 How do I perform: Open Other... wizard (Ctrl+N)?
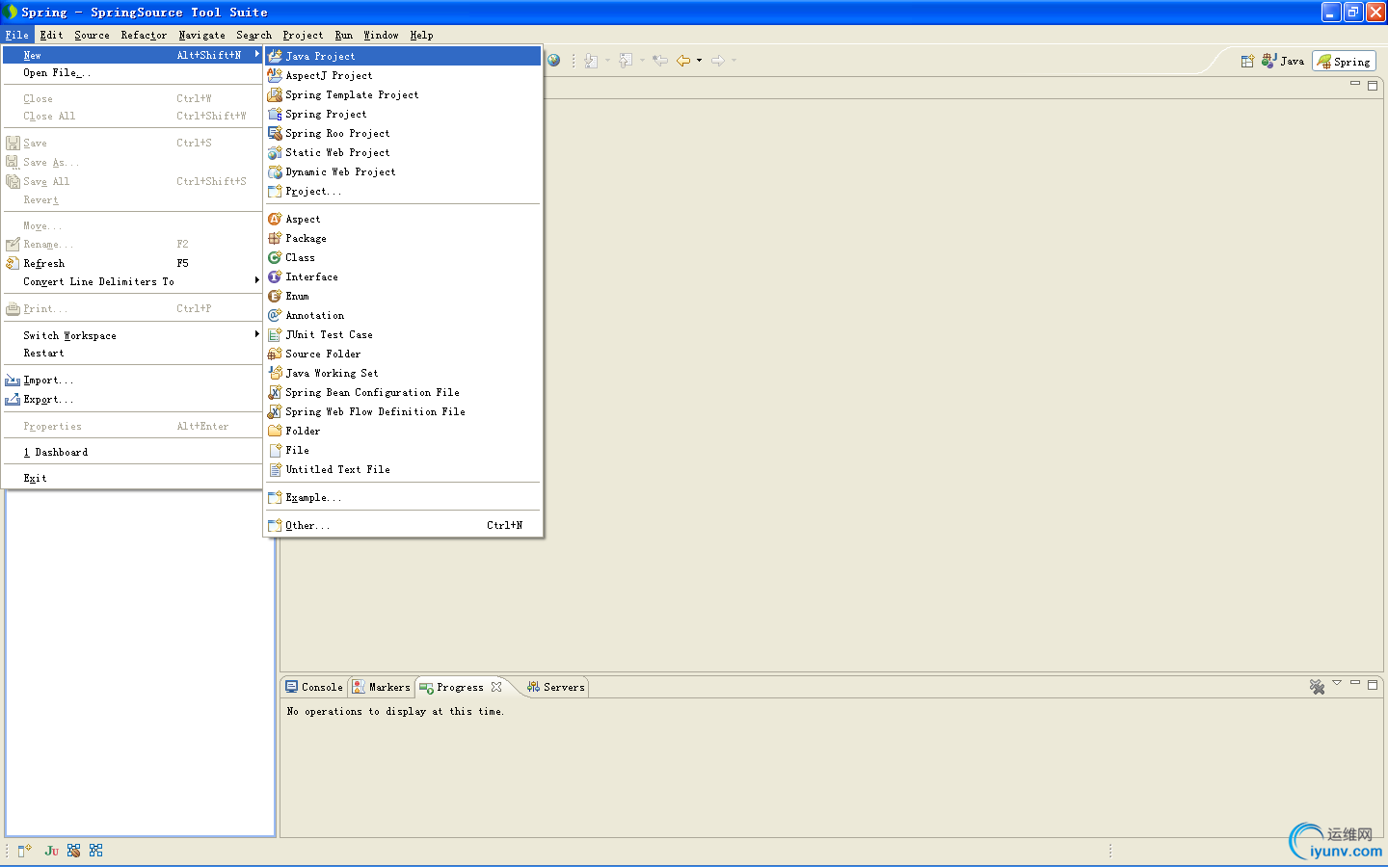tap(403, 525)
